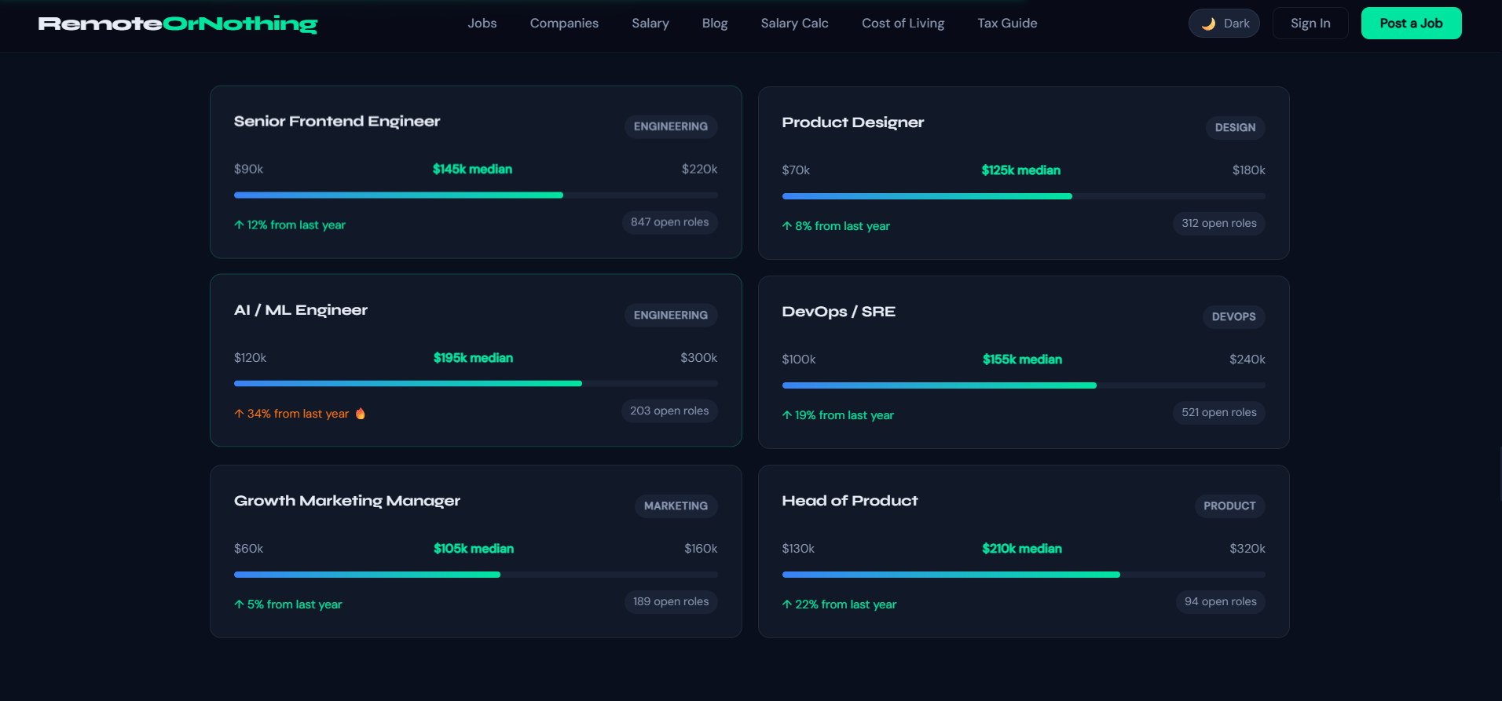The height and width of the screenshot is (701, 1502).
Task: Click the DevOps / SRE salary range bar
Action: coord(1024,385)
